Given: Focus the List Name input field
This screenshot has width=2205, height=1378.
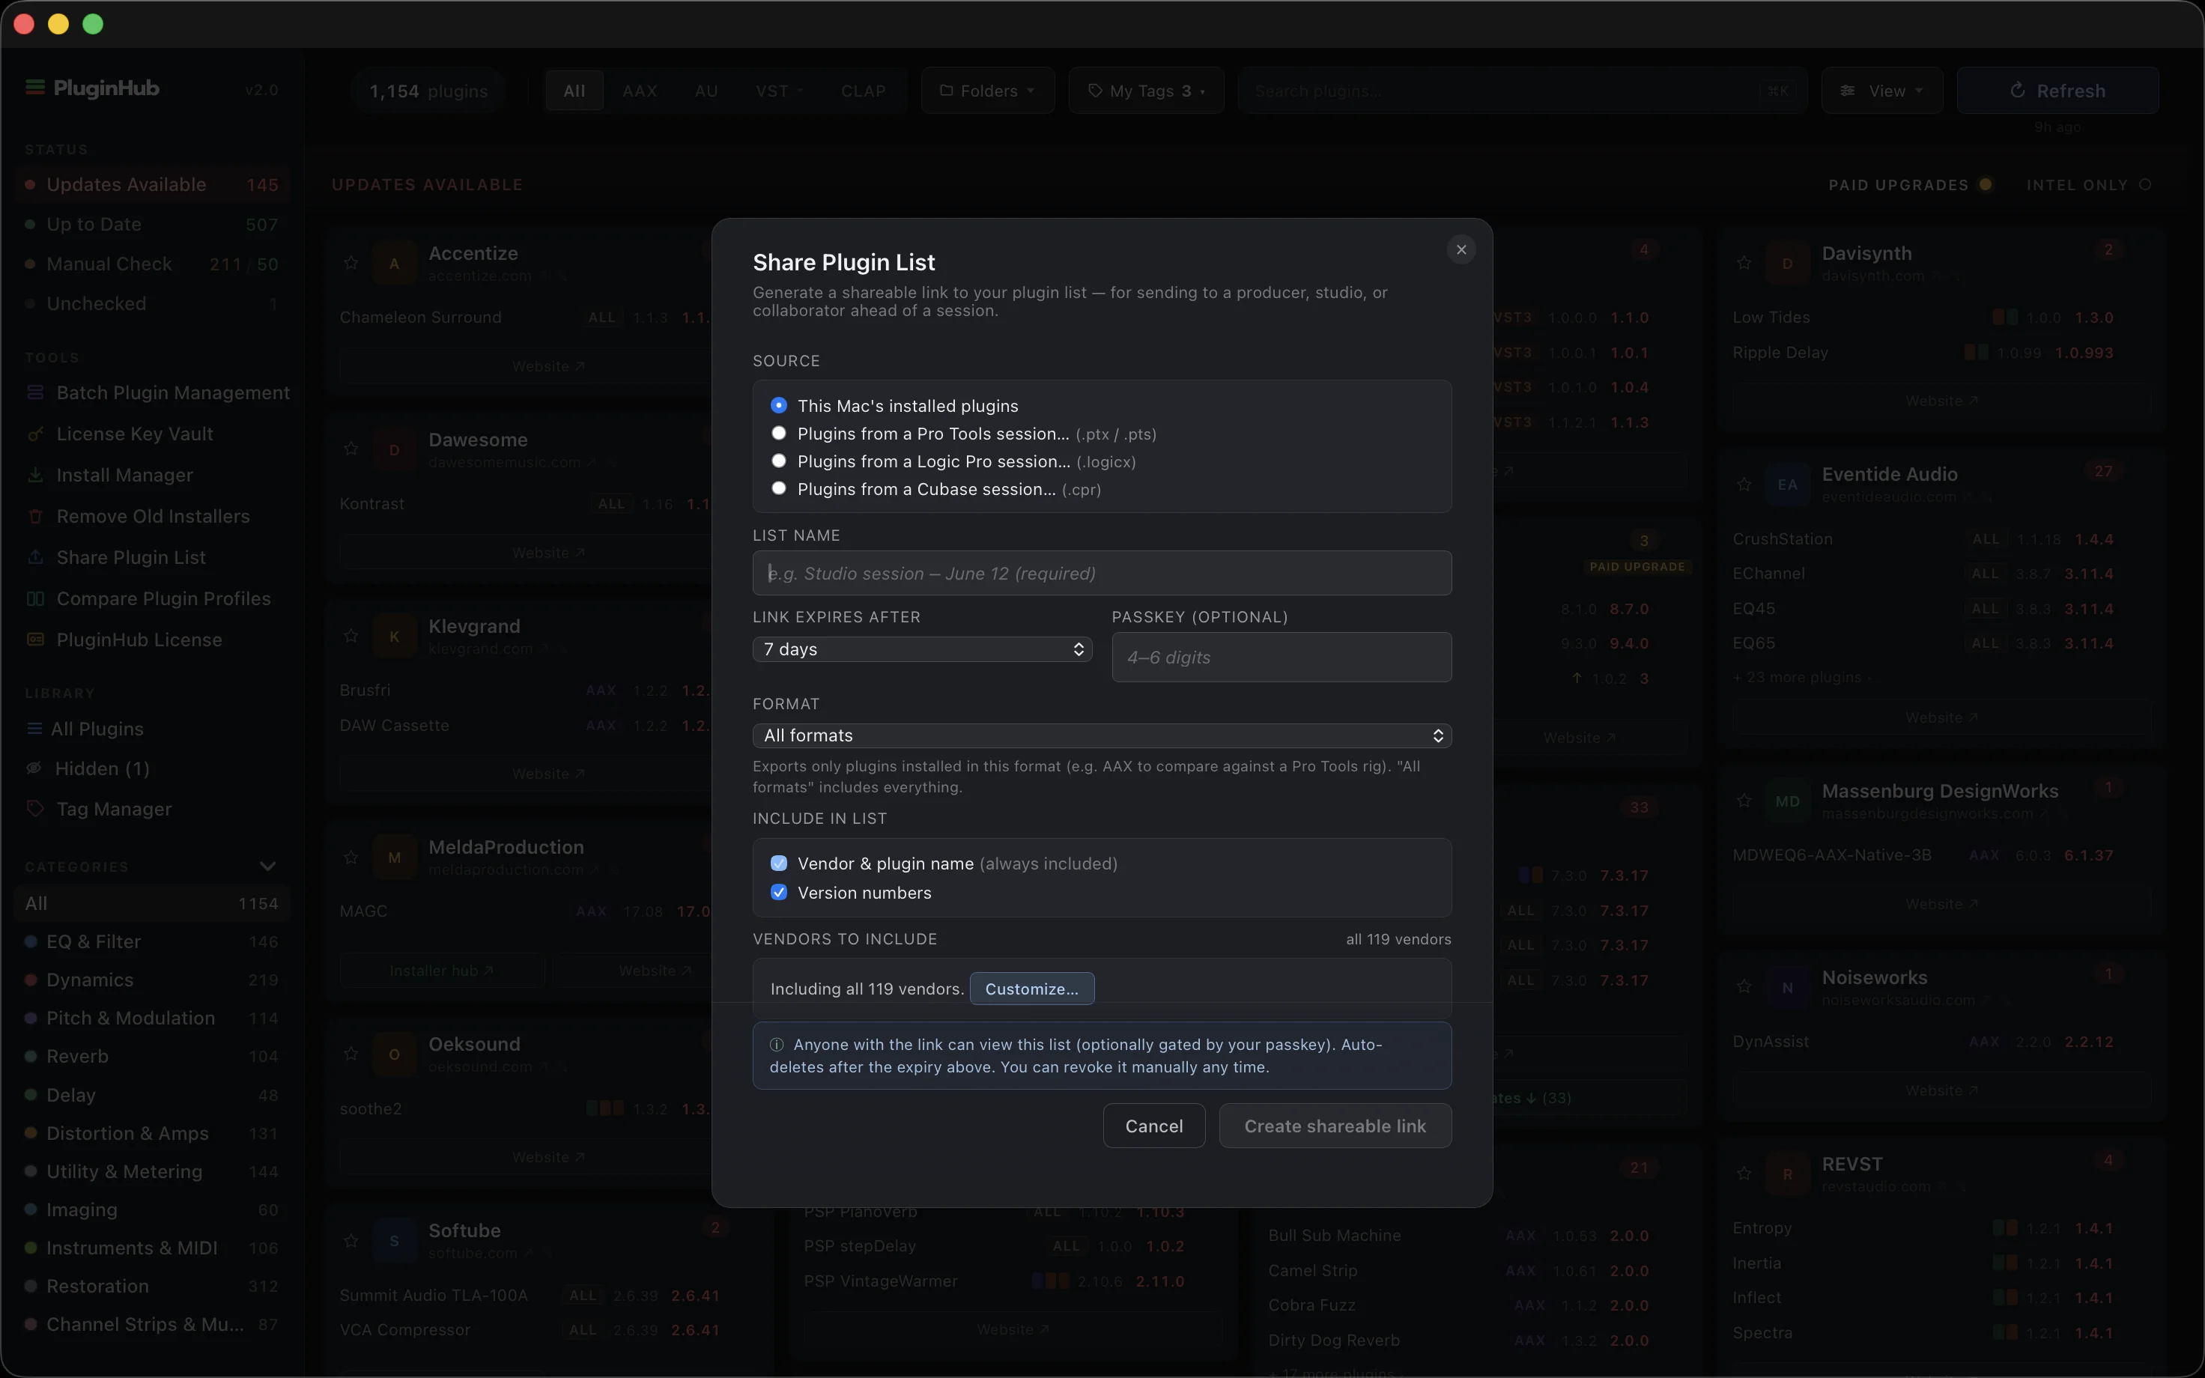Looking at the screenshot, I should point(1102,573).
